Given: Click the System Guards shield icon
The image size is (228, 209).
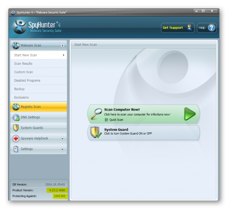Looking at the screenshot, I should (16, 128).
